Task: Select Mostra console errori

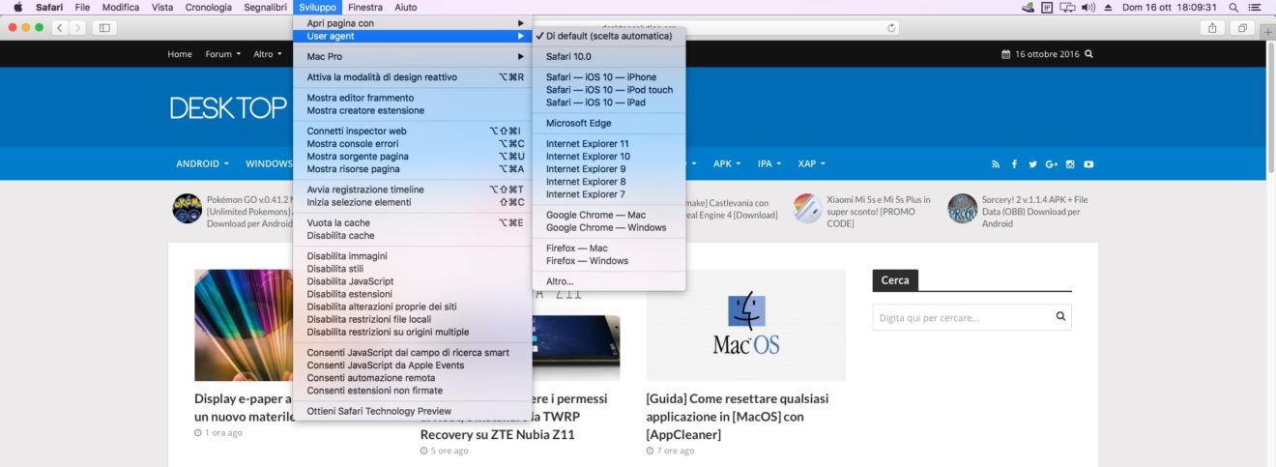Action: click(x=413, y=143)
